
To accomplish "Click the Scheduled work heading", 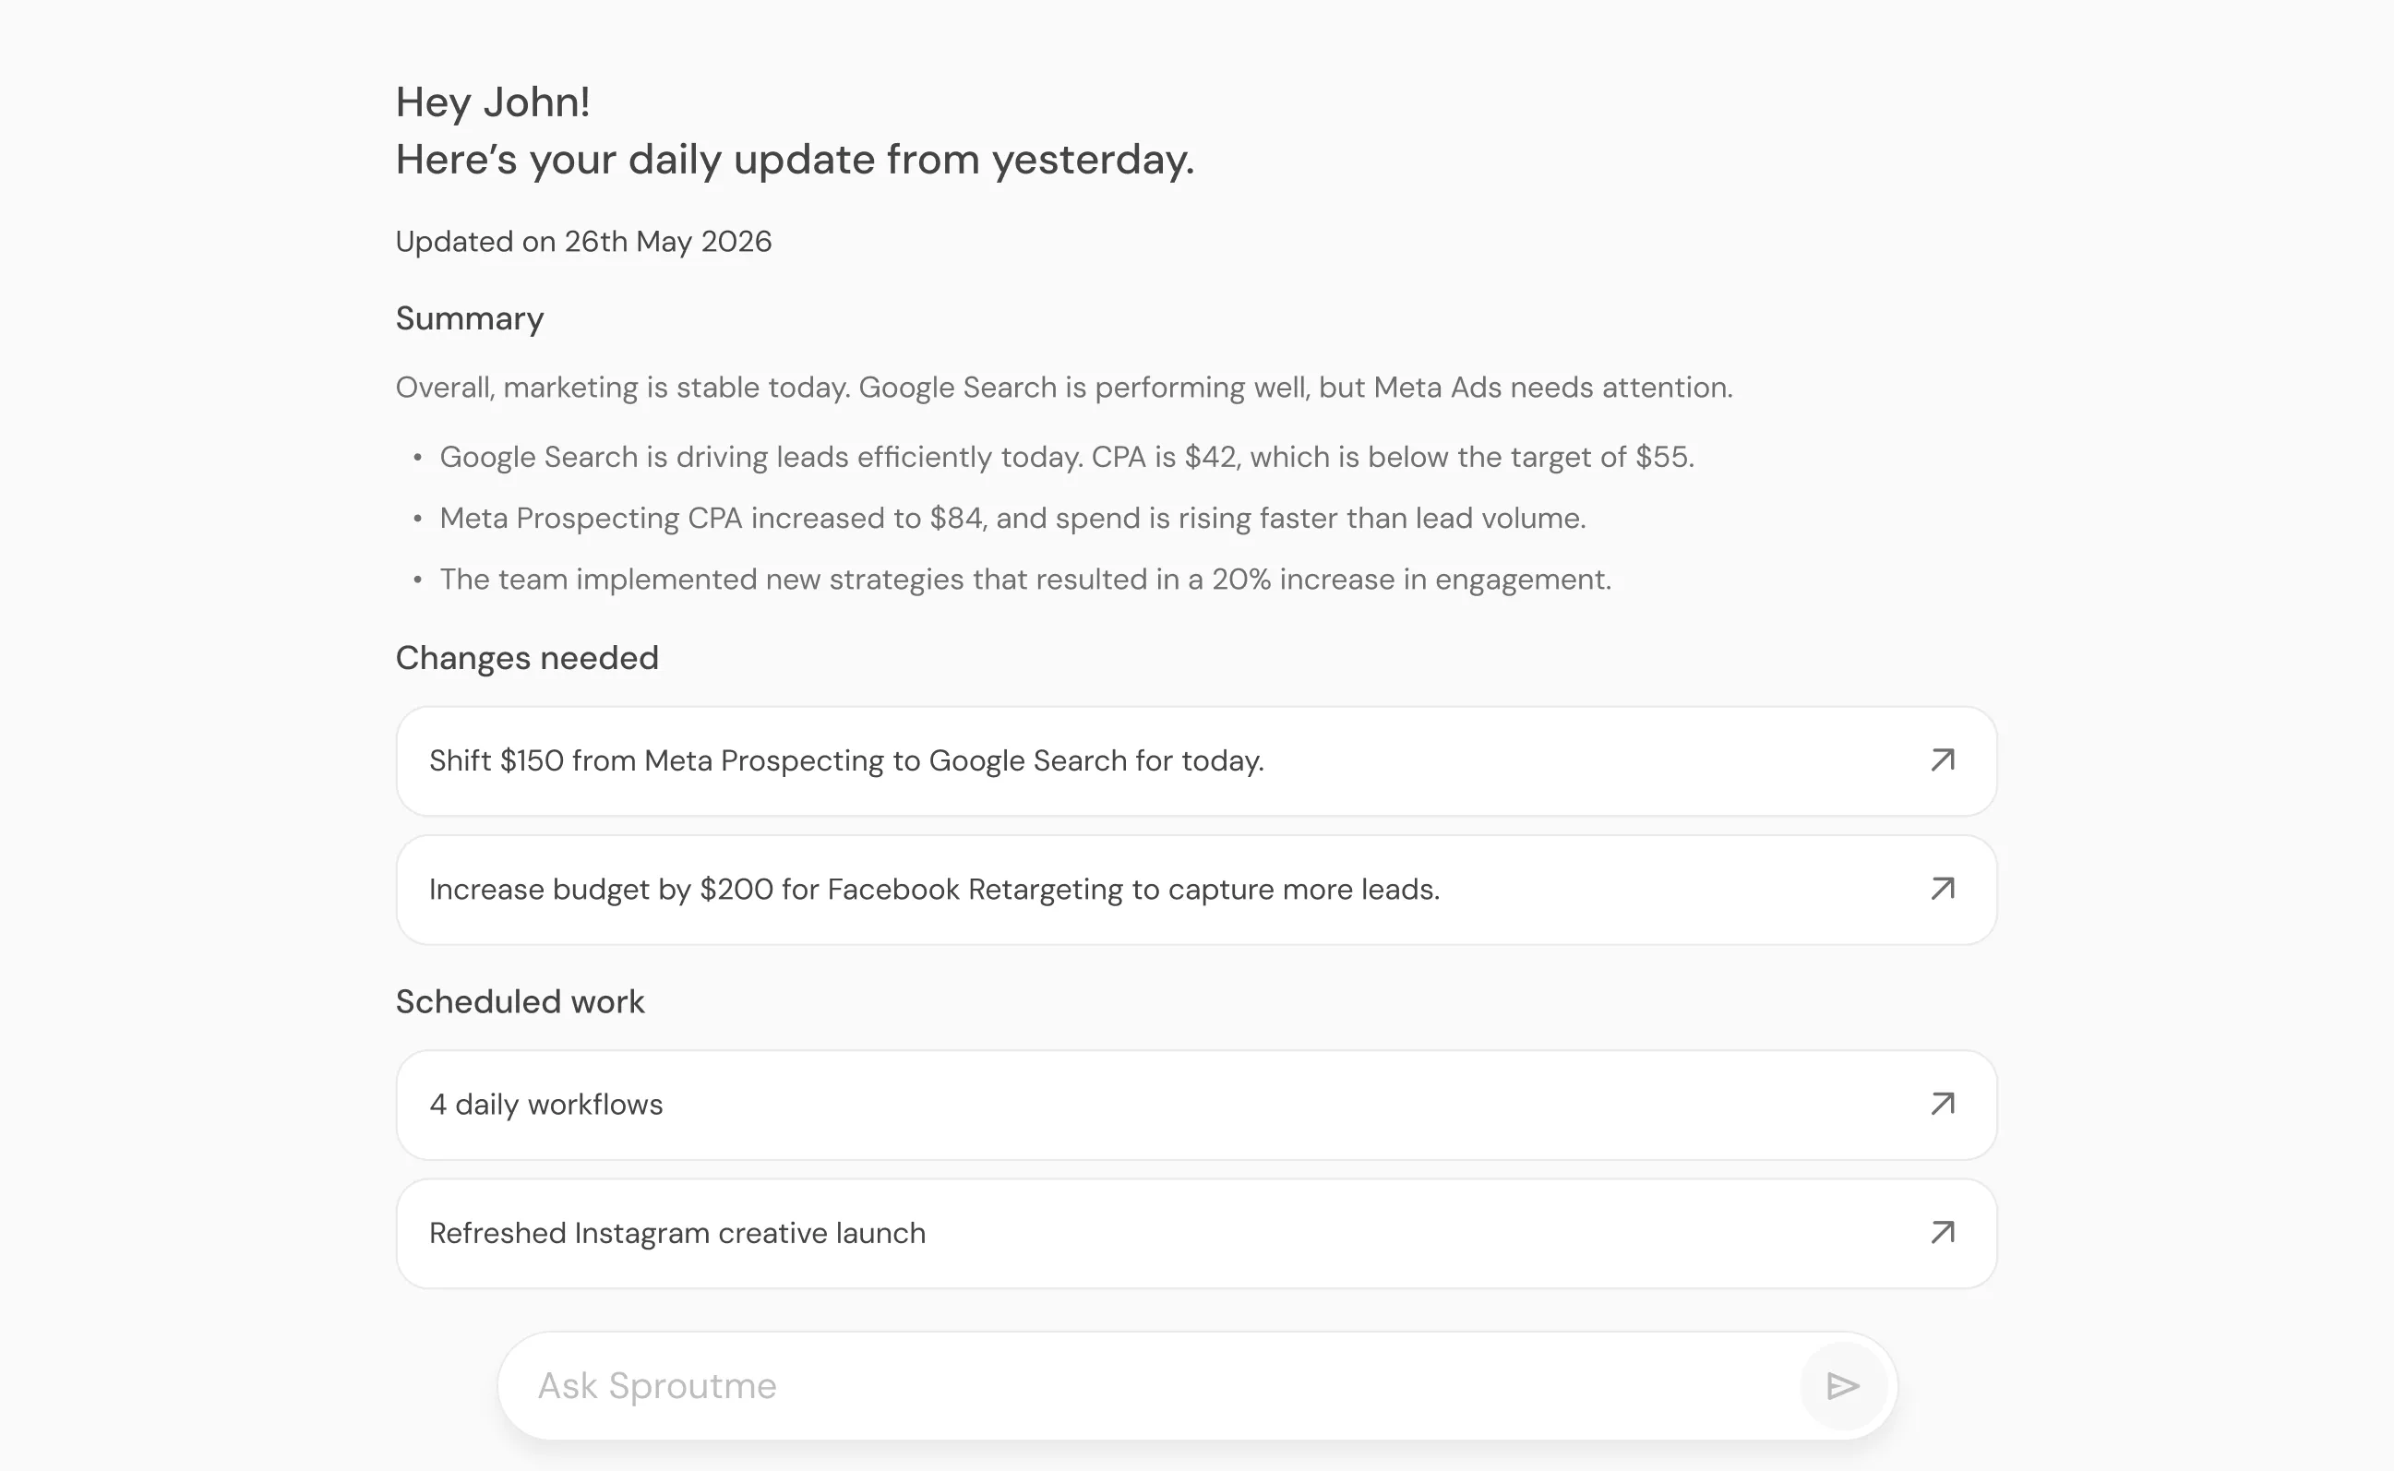I will 520,1001.
